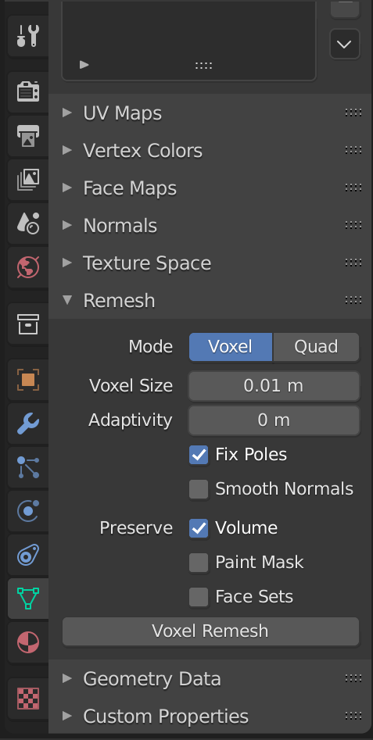Image resolution: width=373 pixels, height=740 pixels.
Task: Open the View Layer properties tab
Action: tap(28, 180)
